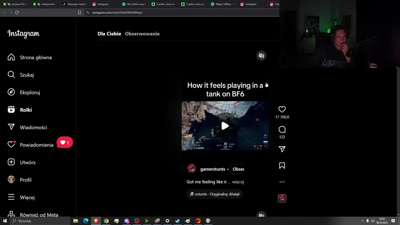Switch to the 7 pokoi, dom na tab

(193, 4)
